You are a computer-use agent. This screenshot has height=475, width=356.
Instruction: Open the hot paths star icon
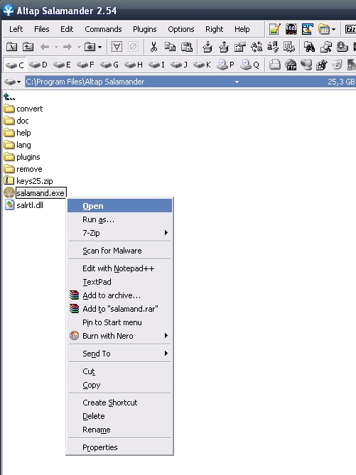[x=90, y=47]
